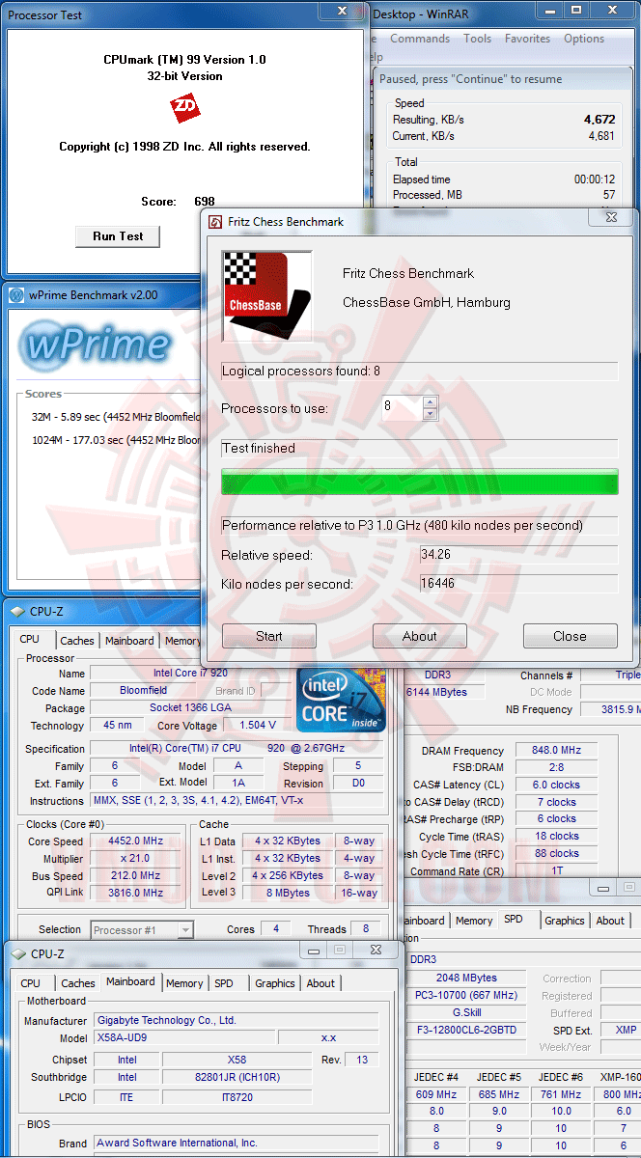Image resolution: width=641 pixels, height=1158 pixels.
Task: Select the CPU tab in front CPU-Z Mainboard window
Action: pos(31,983)
